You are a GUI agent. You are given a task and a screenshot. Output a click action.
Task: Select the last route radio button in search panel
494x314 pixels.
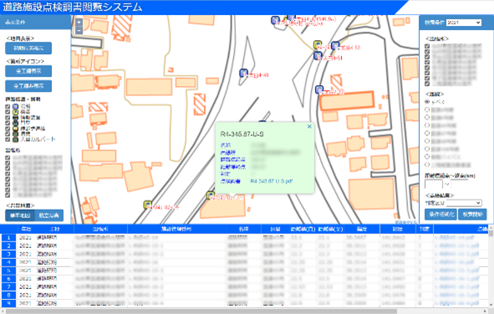(427, 165)
